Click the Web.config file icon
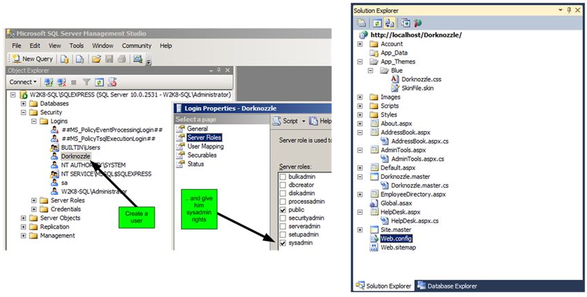The width and height of the screenshot is (587, 297). tap(374, 238)
